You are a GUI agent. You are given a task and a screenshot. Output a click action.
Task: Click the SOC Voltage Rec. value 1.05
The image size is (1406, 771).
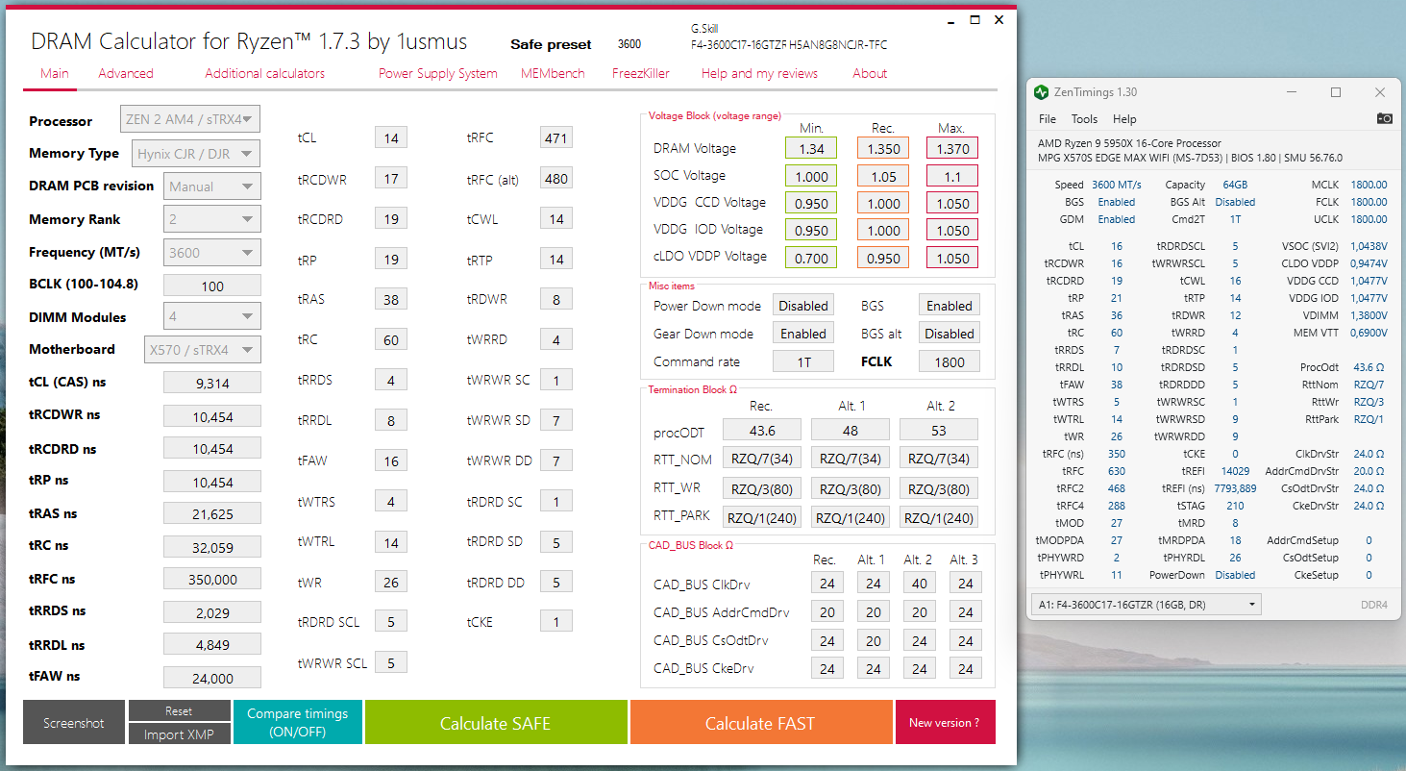coord(883,176)
